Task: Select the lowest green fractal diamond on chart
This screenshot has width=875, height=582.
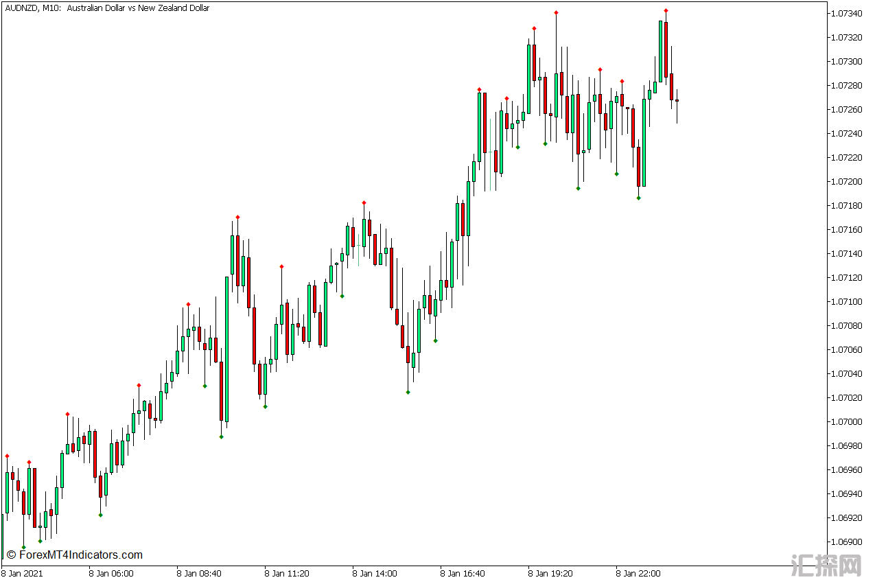Action: tap(23, 547)
